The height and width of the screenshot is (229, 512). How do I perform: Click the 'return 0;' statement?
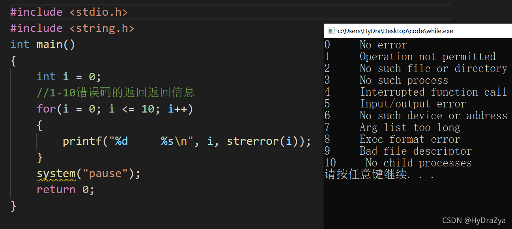click(65, 190)
